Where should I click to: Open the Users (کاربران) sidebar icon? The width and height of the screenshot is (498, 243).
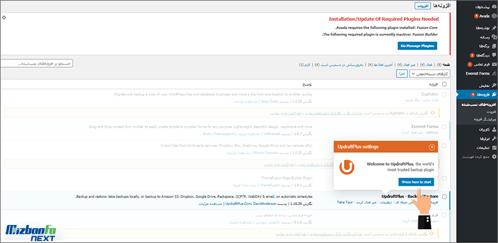pyautogui.click(x=494, y=130)
